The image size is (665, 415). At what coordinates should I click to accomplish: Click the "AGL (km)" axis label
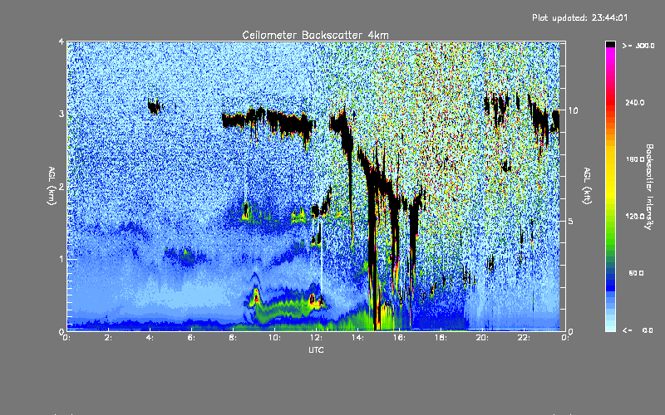52,186
